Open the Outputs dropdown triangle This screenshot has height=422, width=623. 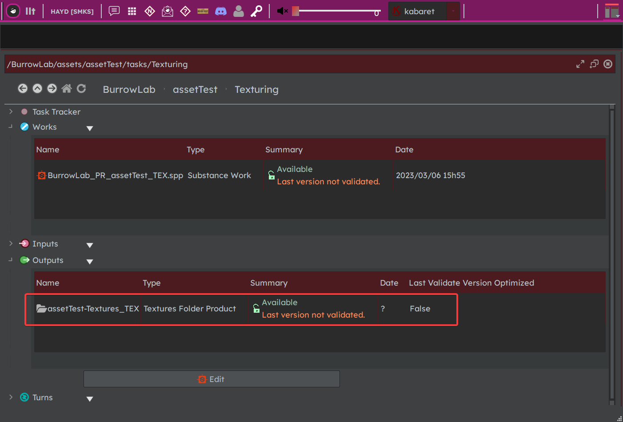point(90,262)
